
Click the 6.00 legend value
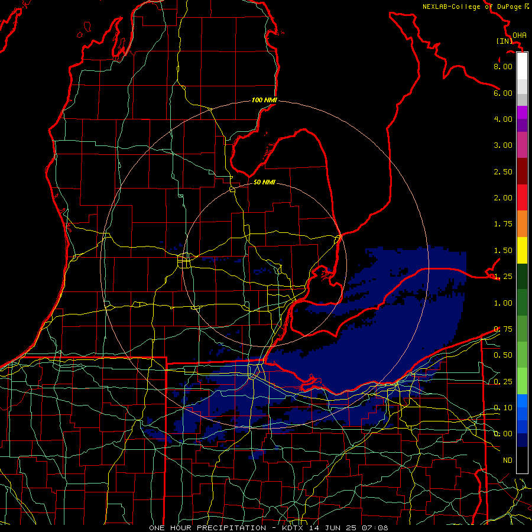[x=503, y=93]
